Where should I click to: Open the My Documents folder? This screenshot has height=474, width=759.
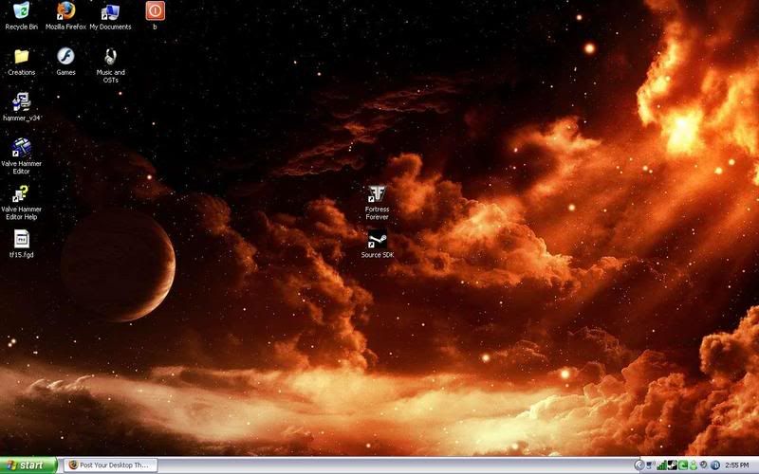(x=110, y=11)
